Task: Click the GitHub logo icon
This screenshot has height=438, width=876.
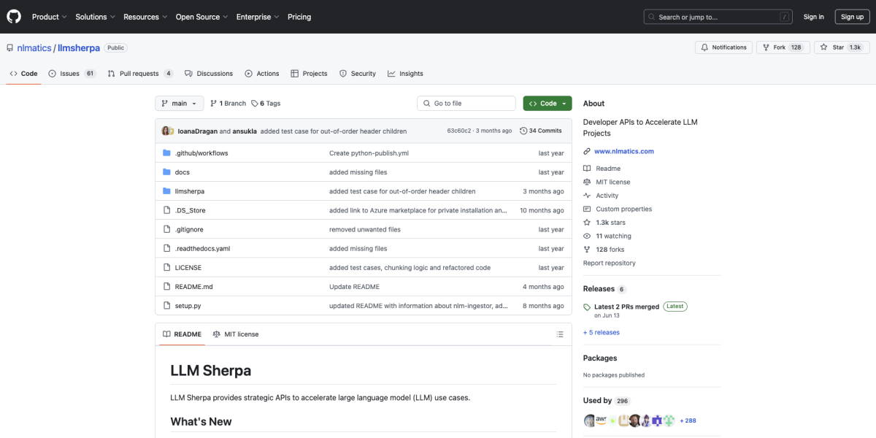Action: (x=15, y=17)
